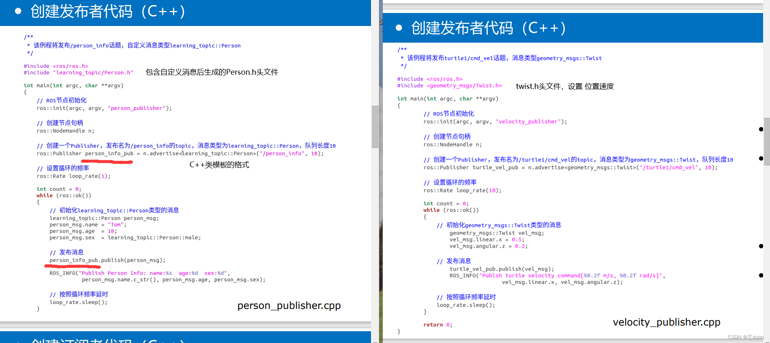Click annotation 包含自定义消息后生成的Person.h头文件
This screenshot has width=770, height=343.
[x=212, y=72]
